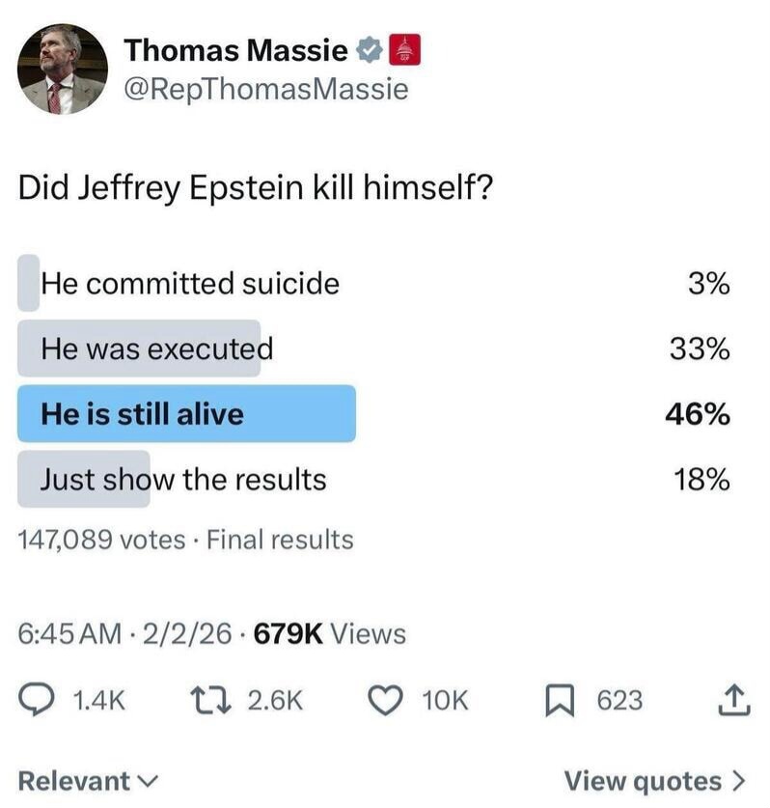Tap the share upload icon

click(733, 700)
